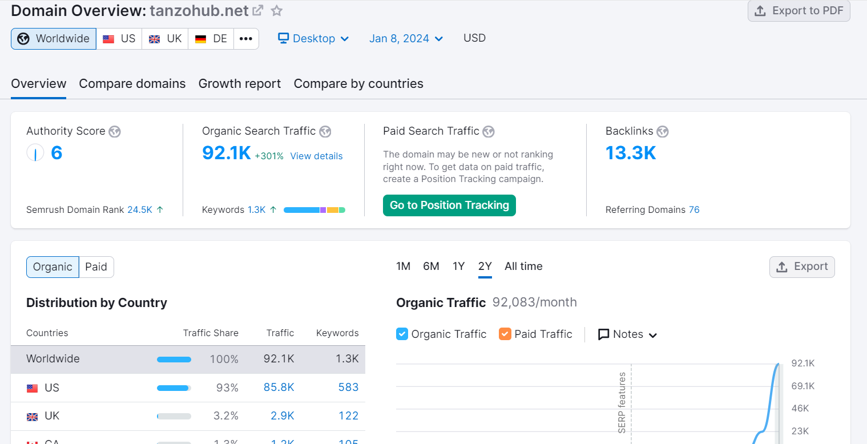The height and width of the screenshot is (444, 867).
Task: Click UK traffic share bar
Action: pyautogui.click(x=174, y=417)
